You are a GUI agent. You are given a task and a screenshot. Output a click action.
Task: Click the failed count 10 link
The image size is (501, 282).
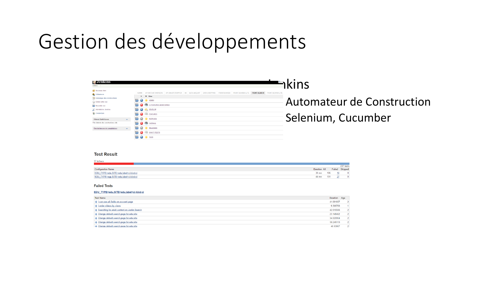(x=338, y=173)
